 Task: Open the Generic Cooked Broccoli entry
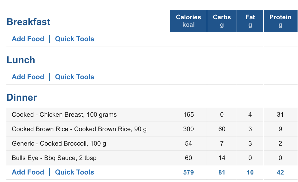[59, 144]
